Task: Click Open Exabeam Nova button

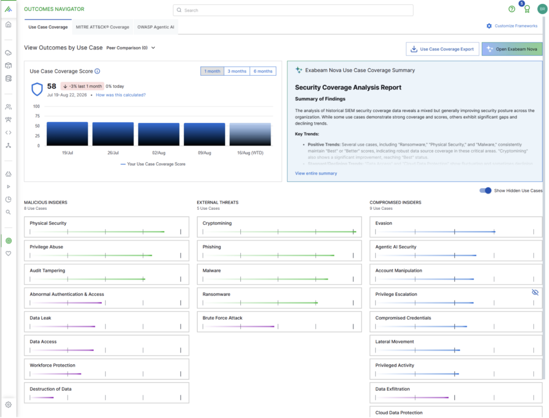Action: (x=512, y=49)
